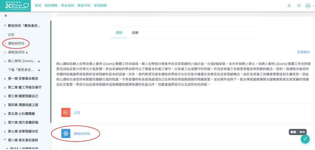Screen dimensions: 315x150
Task: Open the 課程前評估 activity link in main content
Action: (82, 133)
